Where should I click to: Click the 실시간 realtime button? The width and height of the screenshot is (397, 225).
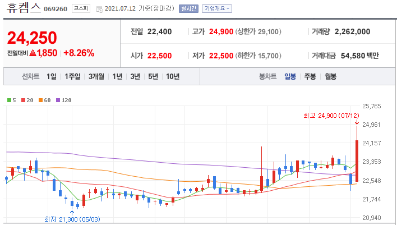(x=188, y=8)
